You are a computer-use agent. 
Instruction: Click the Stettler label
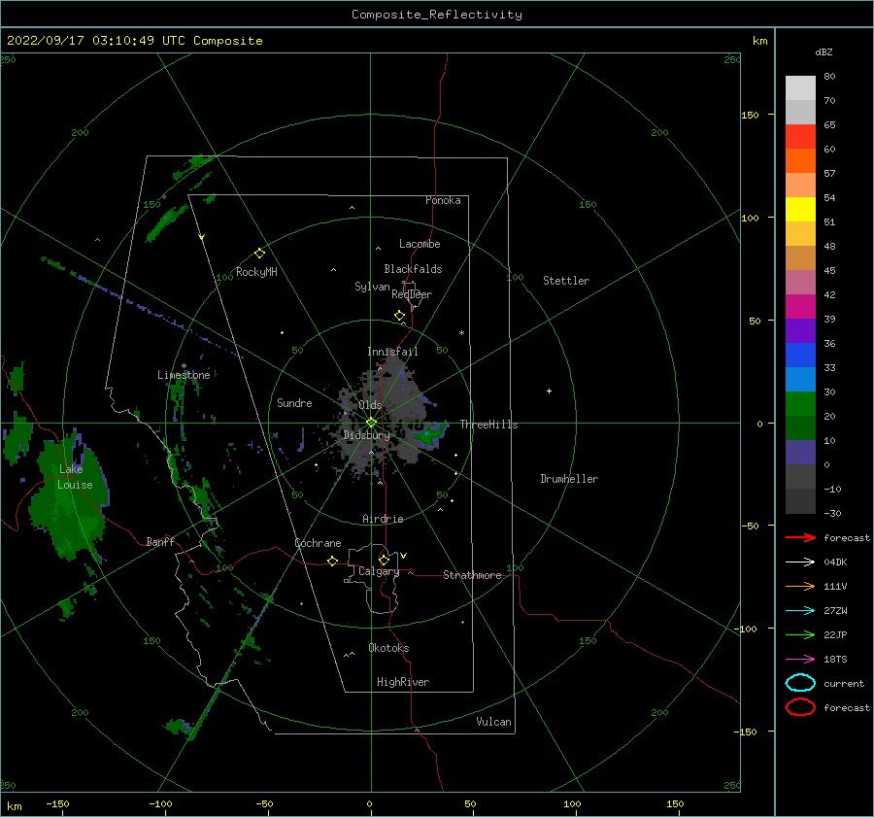click(566, 281)
